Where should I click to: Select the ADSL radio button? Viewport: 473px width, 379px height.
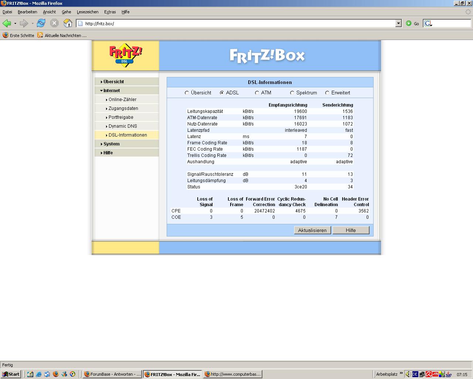(222, 93)
